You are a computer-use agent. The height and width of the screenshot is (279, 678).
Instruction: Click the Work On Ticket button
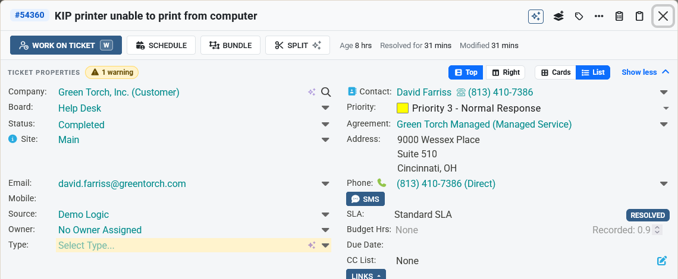click(66, 45)
